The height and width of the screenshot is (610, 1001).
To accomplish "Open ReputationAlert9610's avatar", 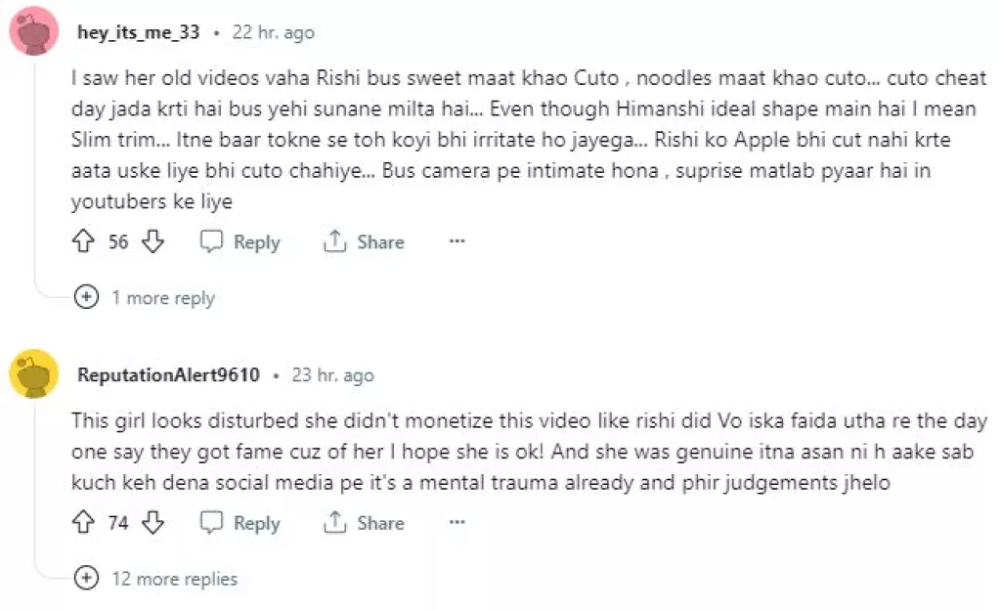I will click(34, 373).
